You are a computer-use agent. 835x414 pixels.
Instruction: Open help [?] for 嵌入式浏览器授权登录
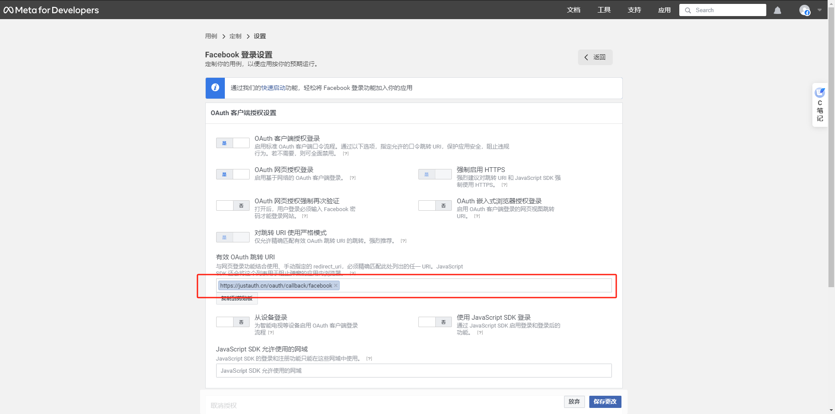click(x=477, y=216)
